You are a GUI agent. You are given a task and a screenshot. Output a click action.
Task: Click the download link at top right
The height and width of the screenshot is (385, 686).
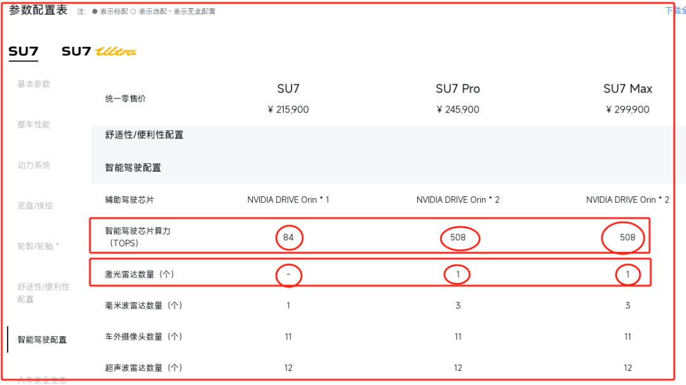[675, 11]
